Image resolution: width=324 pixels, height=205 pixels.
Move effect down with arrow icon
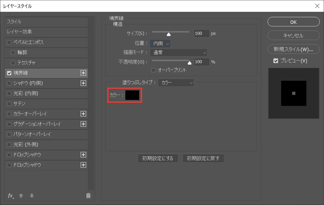[32, 196]
